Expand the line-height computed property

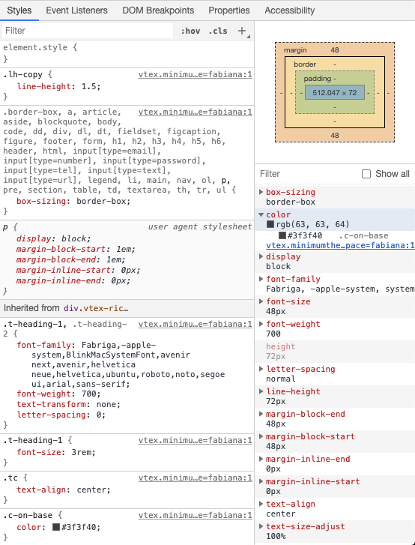(261, 391)
